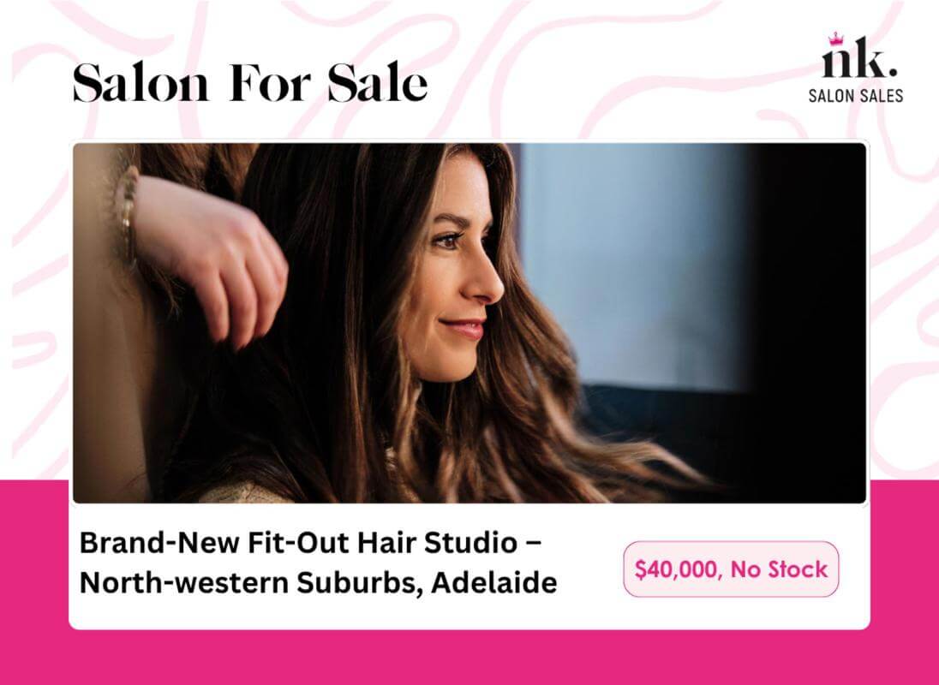The height and width of the screenshot is (685, 939).
Task: Select the word Adelaide in the listing
Action: tap(494, 583)
